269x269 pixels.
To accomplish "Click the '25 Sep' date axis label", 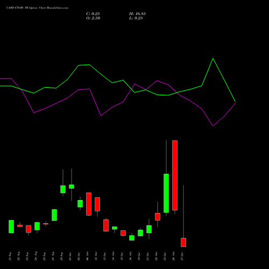I will point(45,256).
